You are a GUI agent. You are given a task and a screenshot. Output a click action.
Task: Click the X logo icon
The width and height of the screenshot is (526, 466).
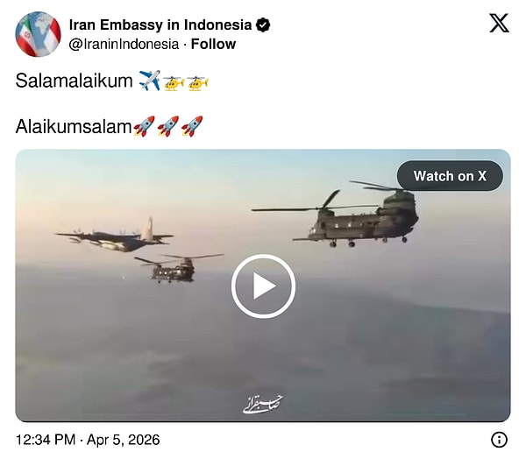[x=499, y=23]
